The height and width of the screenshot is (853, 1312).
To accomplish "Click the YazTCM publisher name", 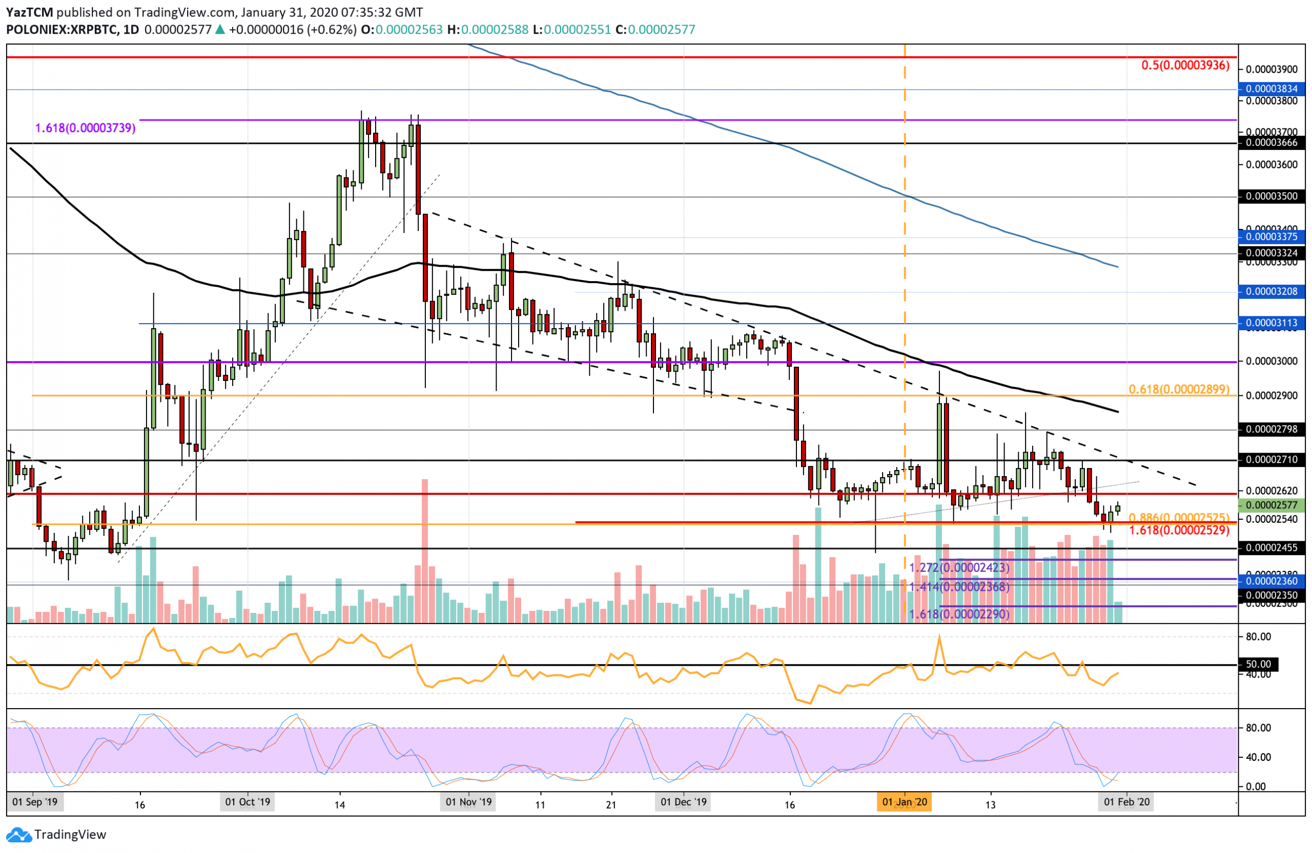I will tap(30, 12).
